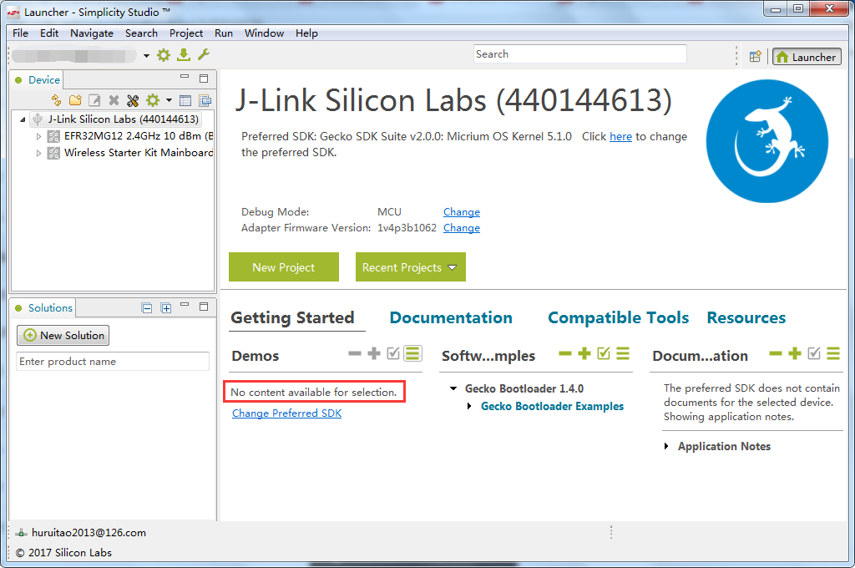
Task: Collapse all in Documentation section
Action: (x=776, y=353)
